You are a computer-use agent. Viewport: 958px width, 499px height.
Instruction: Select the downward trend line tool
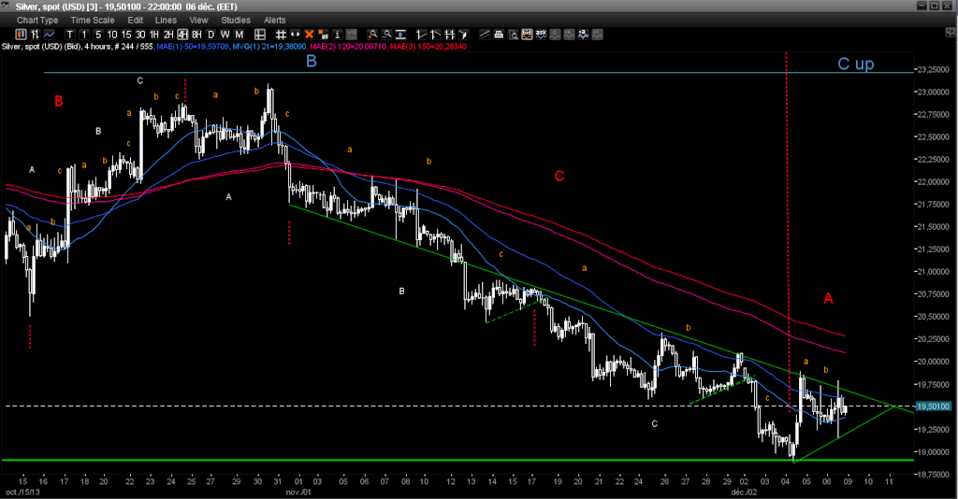pos(436,35)
